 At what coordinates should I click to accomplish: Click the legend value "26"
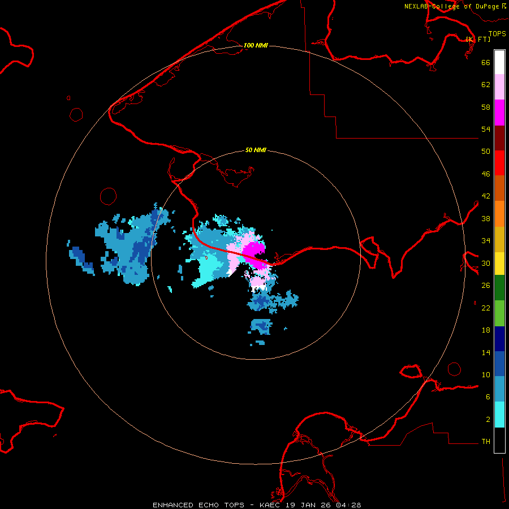pyautogui.click(x=486, y=286)
